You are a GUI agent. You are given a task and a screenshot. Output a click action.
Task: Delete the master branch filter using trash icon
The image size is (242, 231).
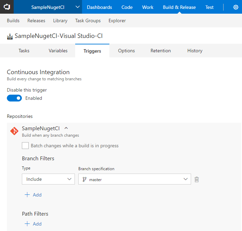point(197,179)
